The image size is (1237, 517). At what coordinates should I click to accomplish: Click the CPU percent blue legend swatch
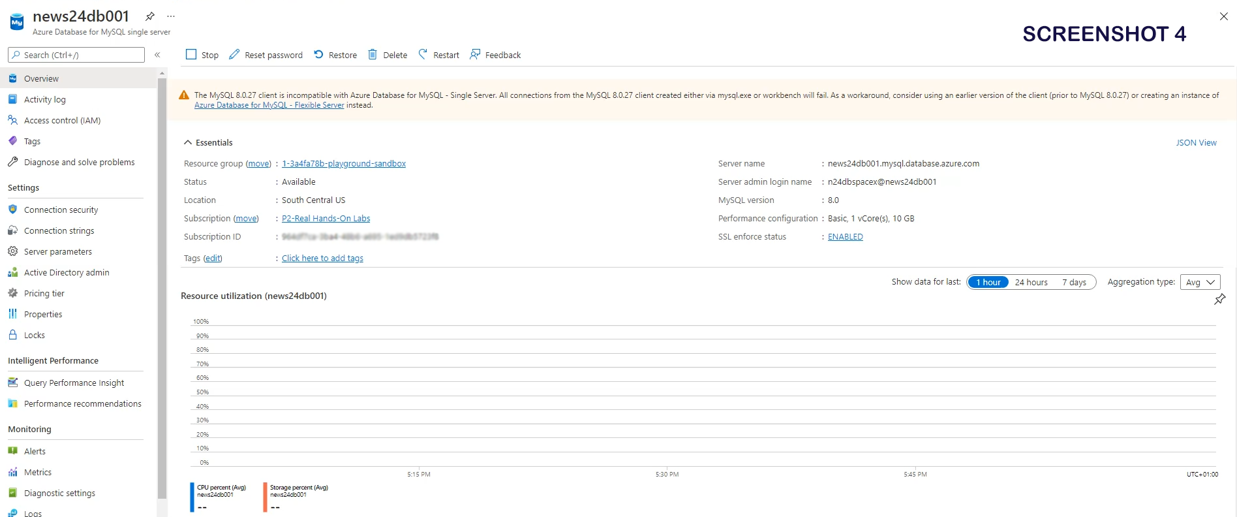192,497
